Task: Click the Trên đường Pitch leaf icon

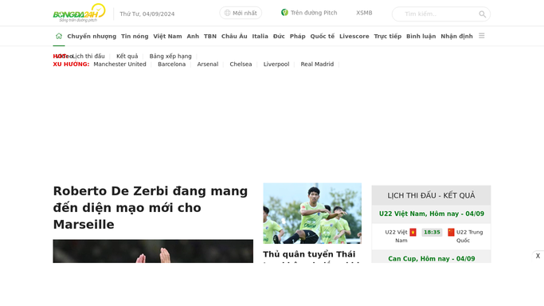Action: tap(284, 13)
